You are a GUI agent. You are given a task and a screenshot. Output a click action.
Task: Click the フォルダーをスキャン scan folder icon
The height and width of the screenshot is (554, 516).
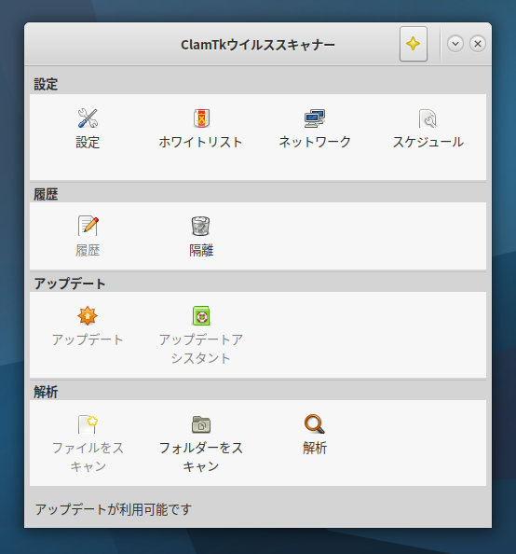(201, 423)
